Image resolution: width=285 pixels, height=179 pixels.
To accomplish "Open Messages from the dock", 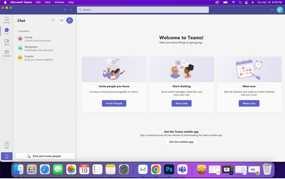I will tap(58, 169).
